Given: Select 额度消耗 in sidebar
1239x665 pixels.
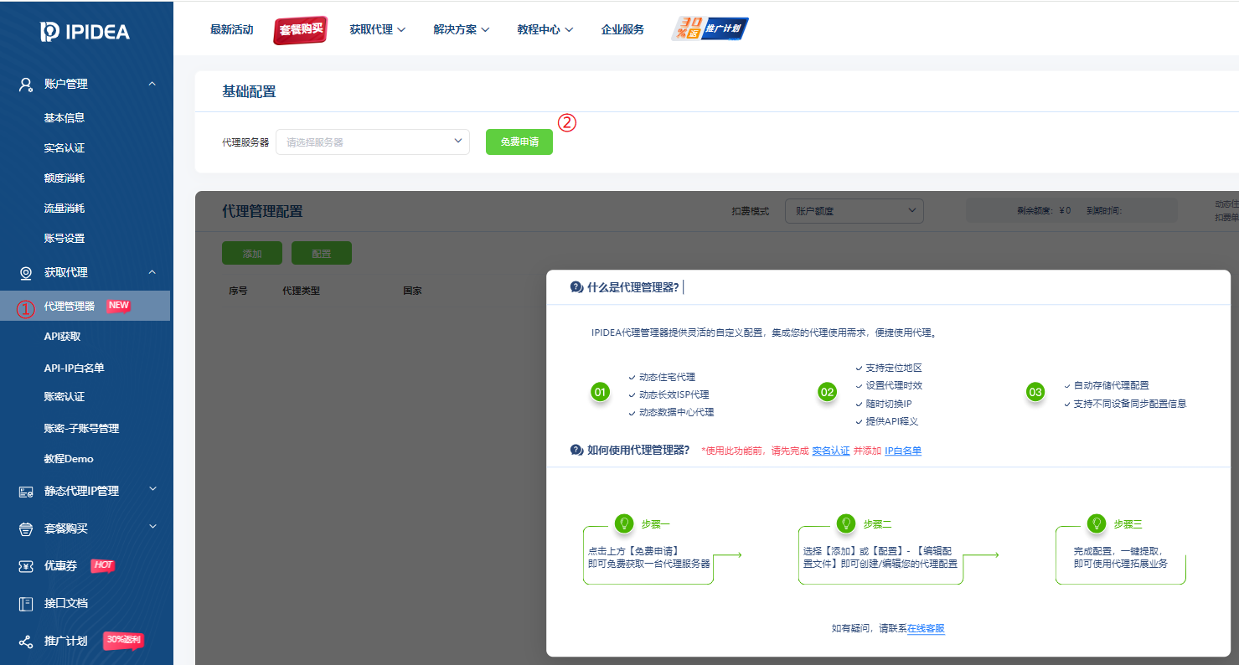Looking at the screenshot, I should [65, 178].
